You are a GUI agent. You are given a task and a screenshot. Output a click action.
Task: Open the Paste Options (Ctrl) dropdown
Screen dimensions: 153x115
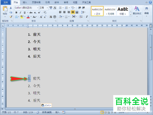(47, 105)
